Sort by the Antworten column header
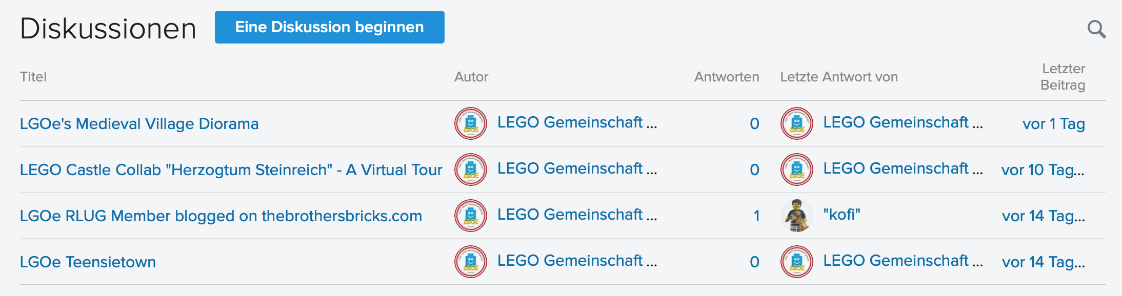Screen dimensions: 1122x296 [x=727, y=76]
